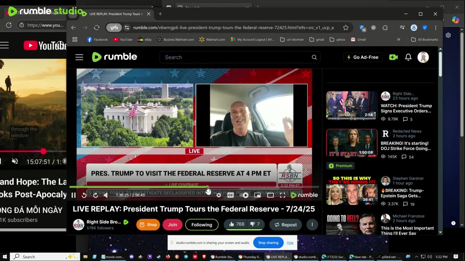
Task: Toggle closed captions in Rumble player
Action: [x=230, y=195]
